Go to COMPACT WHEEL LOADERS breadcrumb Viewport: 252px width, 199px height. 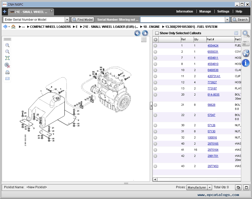point(50,27)
